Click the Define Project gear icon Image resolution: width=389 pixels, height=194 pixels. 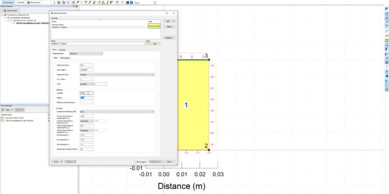coord(5,10)
